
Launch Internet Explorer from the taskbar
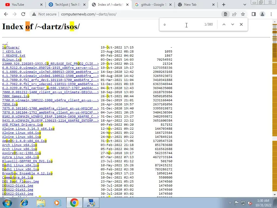coord(24,203)
